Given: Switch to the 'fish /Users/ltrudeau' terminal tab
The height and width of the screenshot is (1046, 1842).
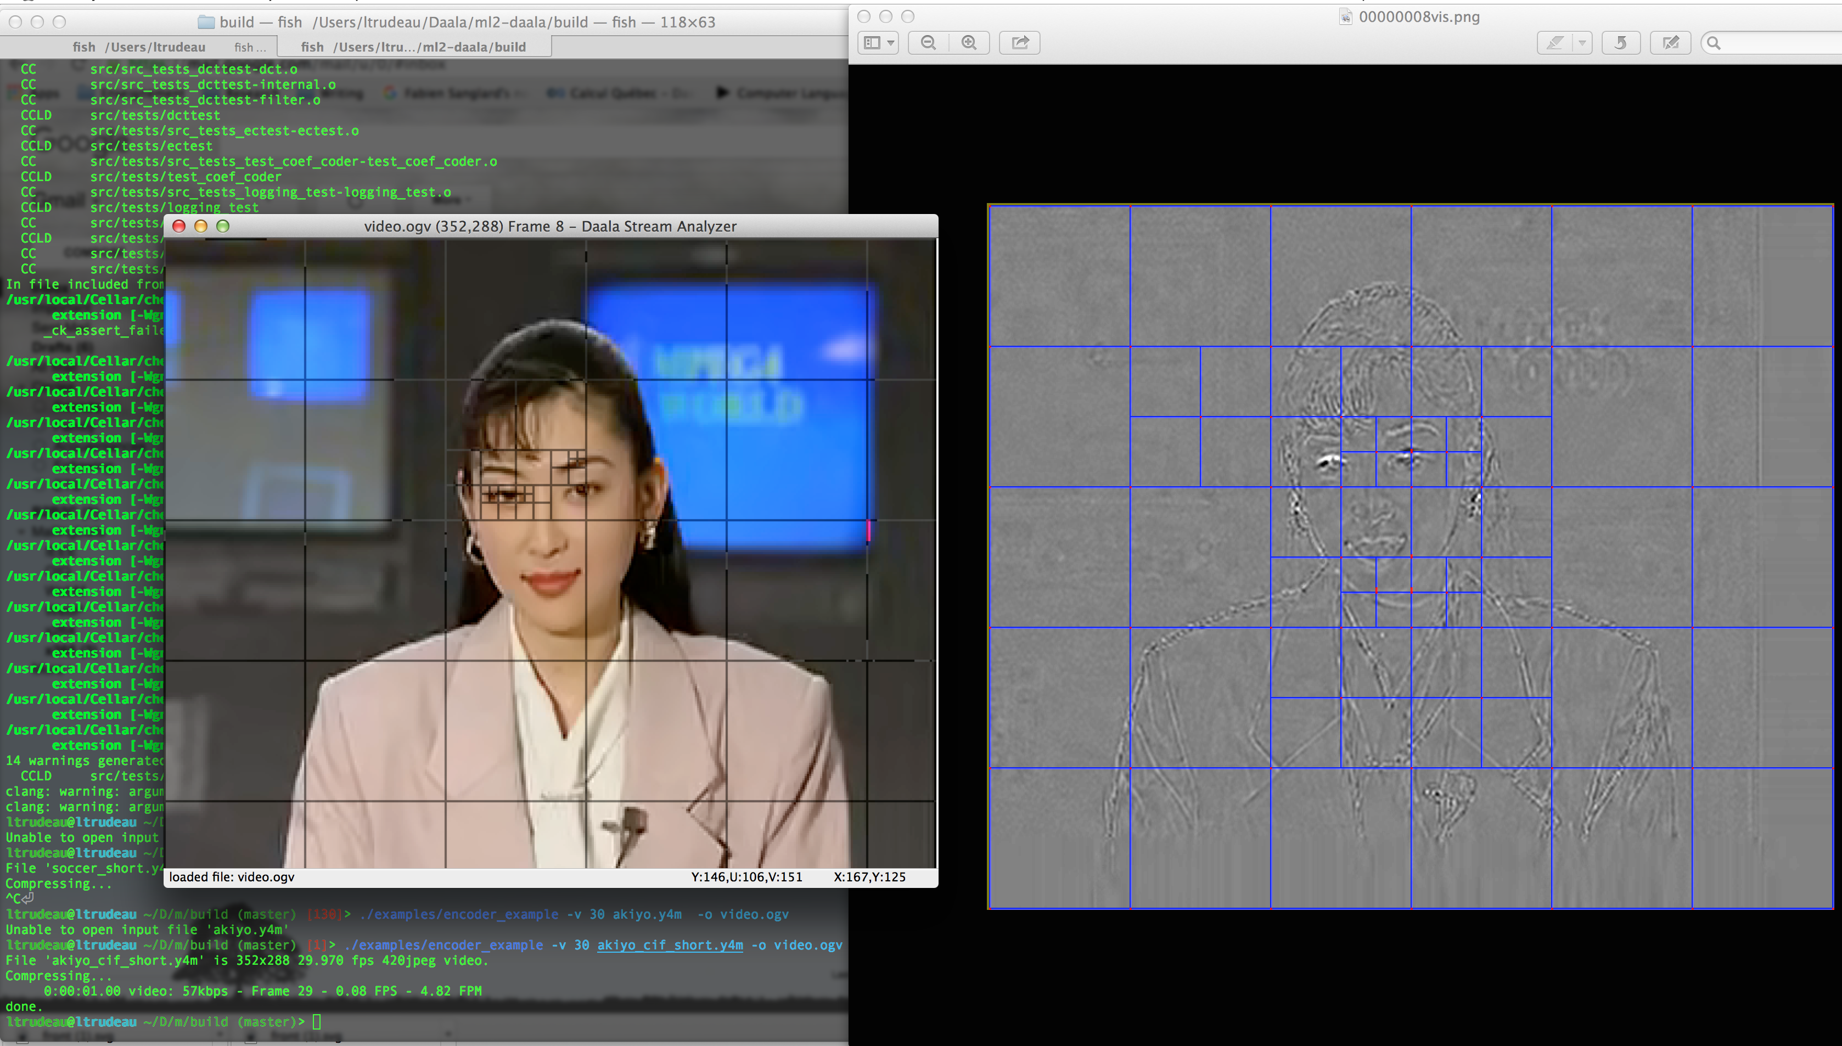Looking at the screenshot, I should [x=139, y=47].
